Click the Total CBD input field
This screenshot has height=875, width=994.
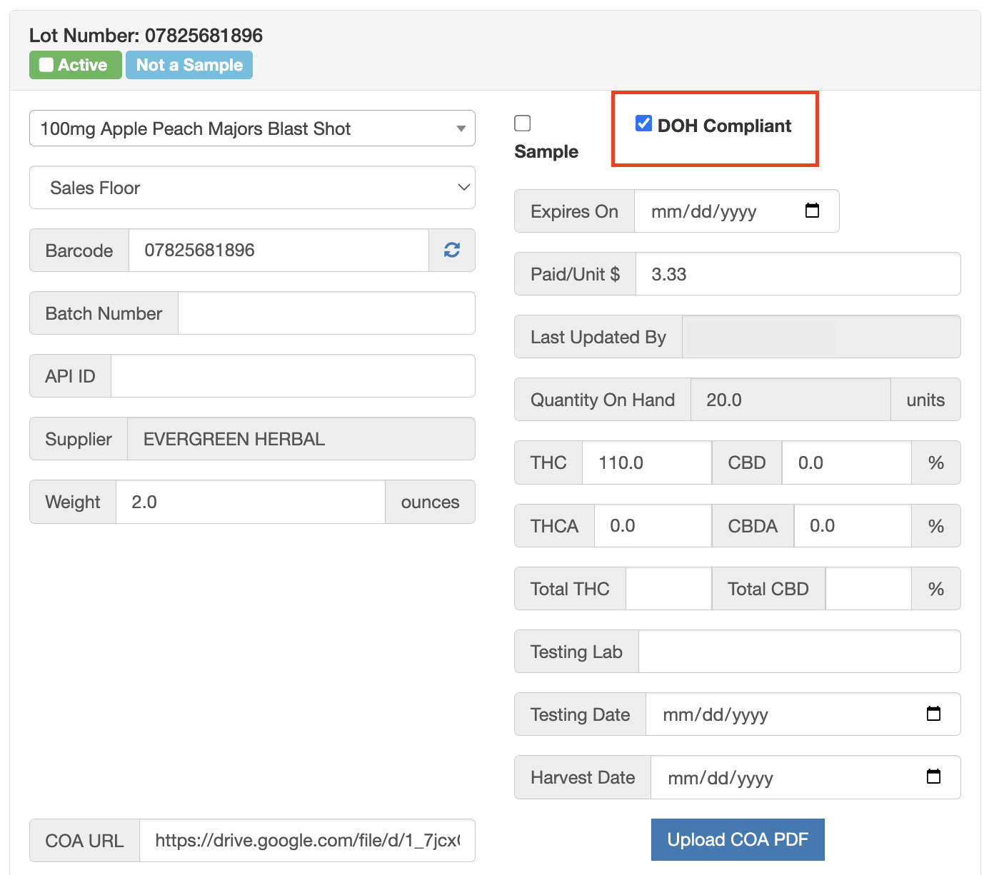(868, 588)
